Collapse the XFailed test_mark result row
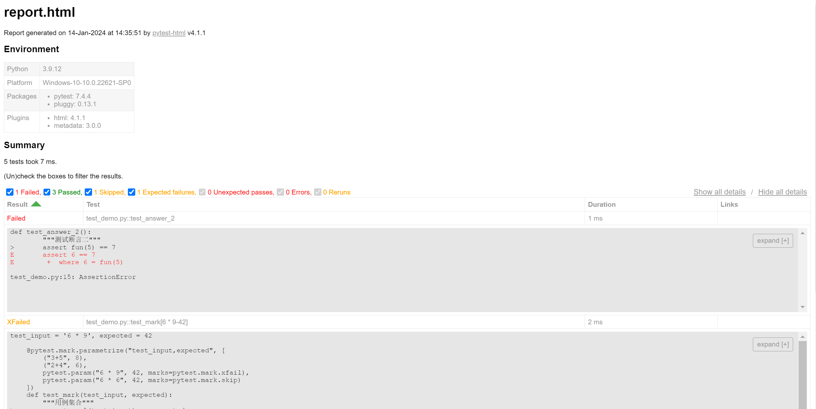This screenshot has height=409, width=816. 18,322
